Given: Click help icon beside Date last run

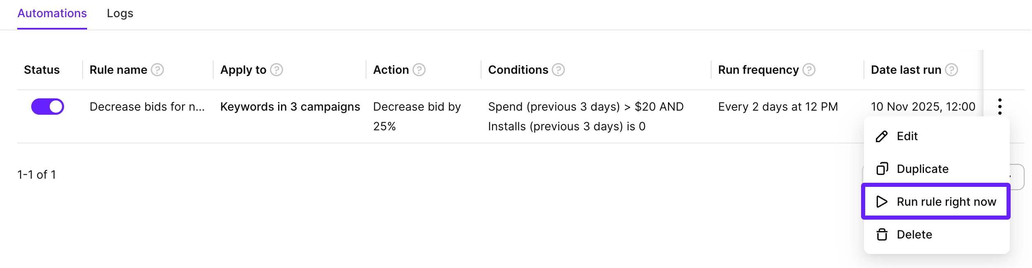Looking at the screenshot, I should coord(951,70).
